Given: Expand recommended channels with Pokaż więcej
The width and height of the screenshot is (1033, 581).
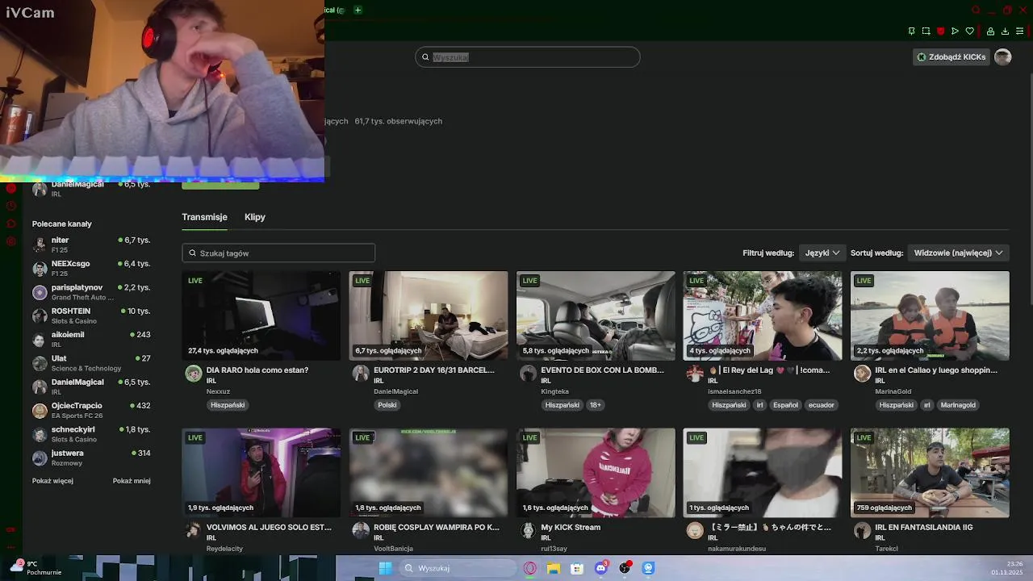Looking at the screenshot, I should [52, 481].
